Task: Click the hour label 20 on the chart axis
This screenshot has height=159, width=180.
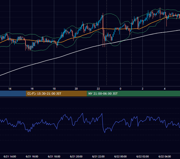Action: (76, 89)
